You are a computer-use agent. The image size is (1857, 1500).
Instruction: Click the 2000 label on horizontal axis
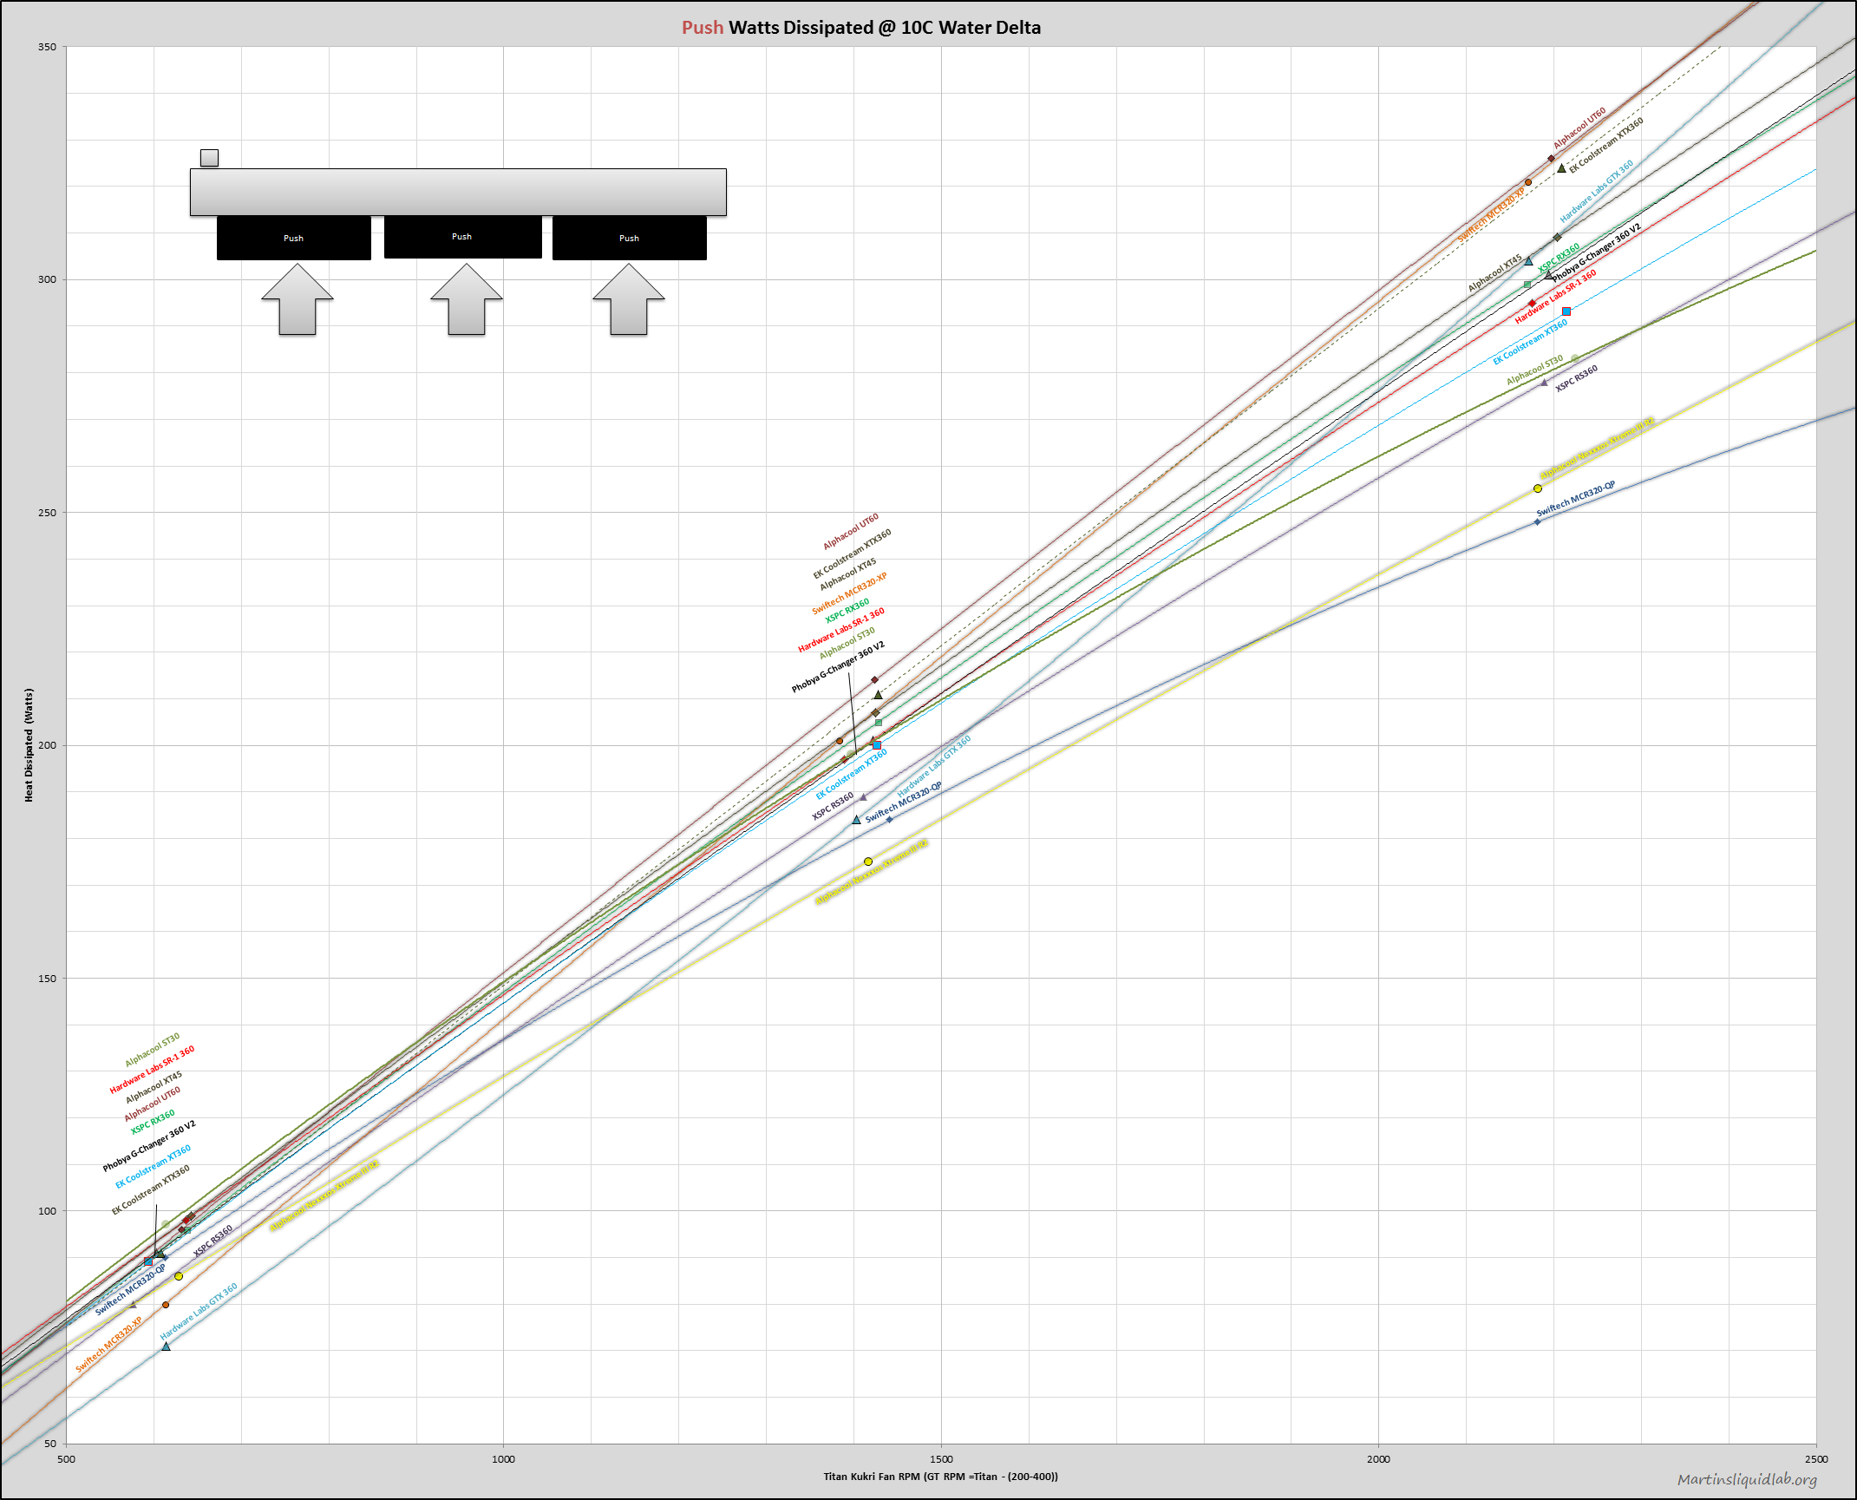(1378, 1459)
